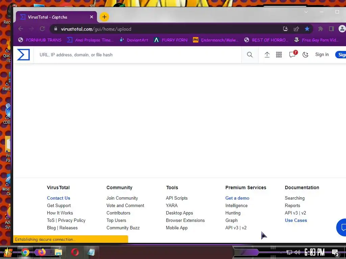Click the 6:03 PM taskbar clock
The width and height of the screenshot is (346, 259).
(x=315, y=252)
